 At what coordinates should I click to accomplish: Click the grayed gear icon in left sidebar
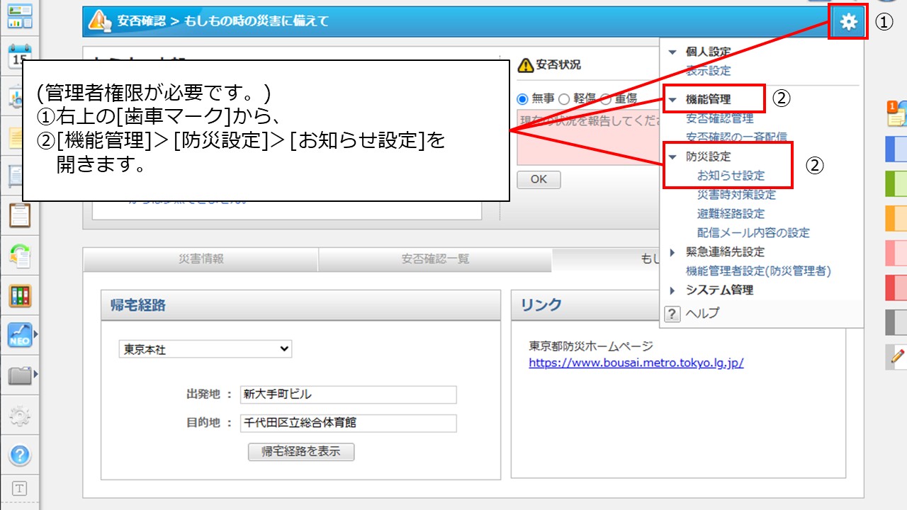20,415
